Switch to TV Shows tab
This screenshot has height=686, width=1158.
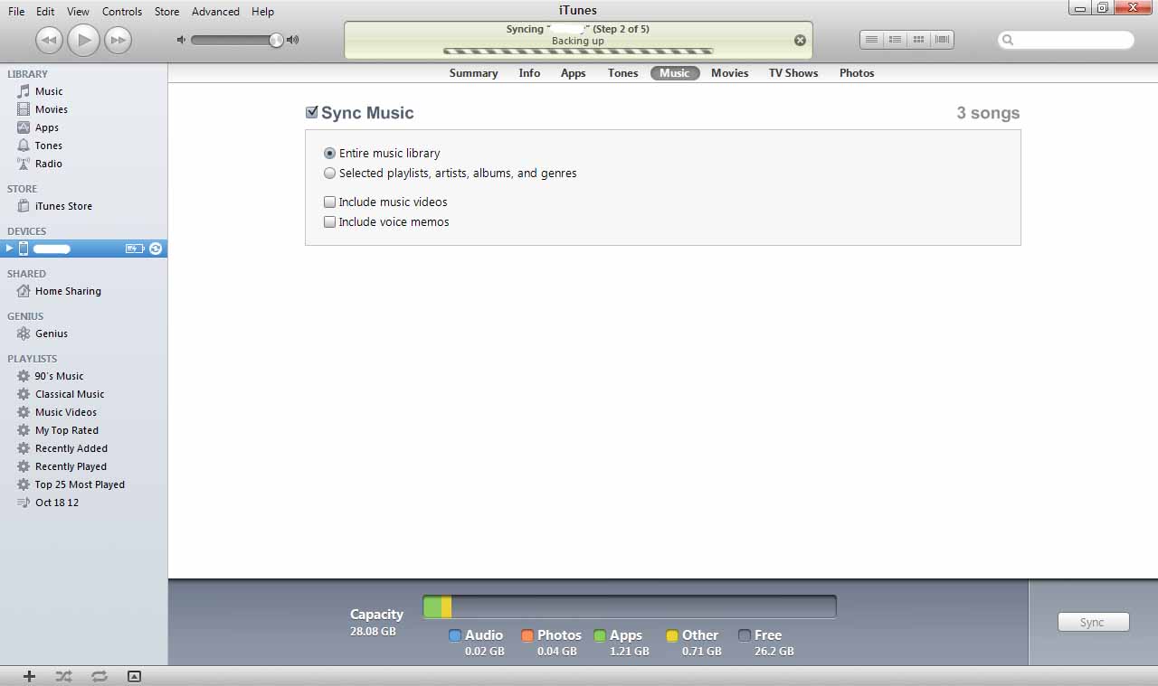[x=793, y=73]
